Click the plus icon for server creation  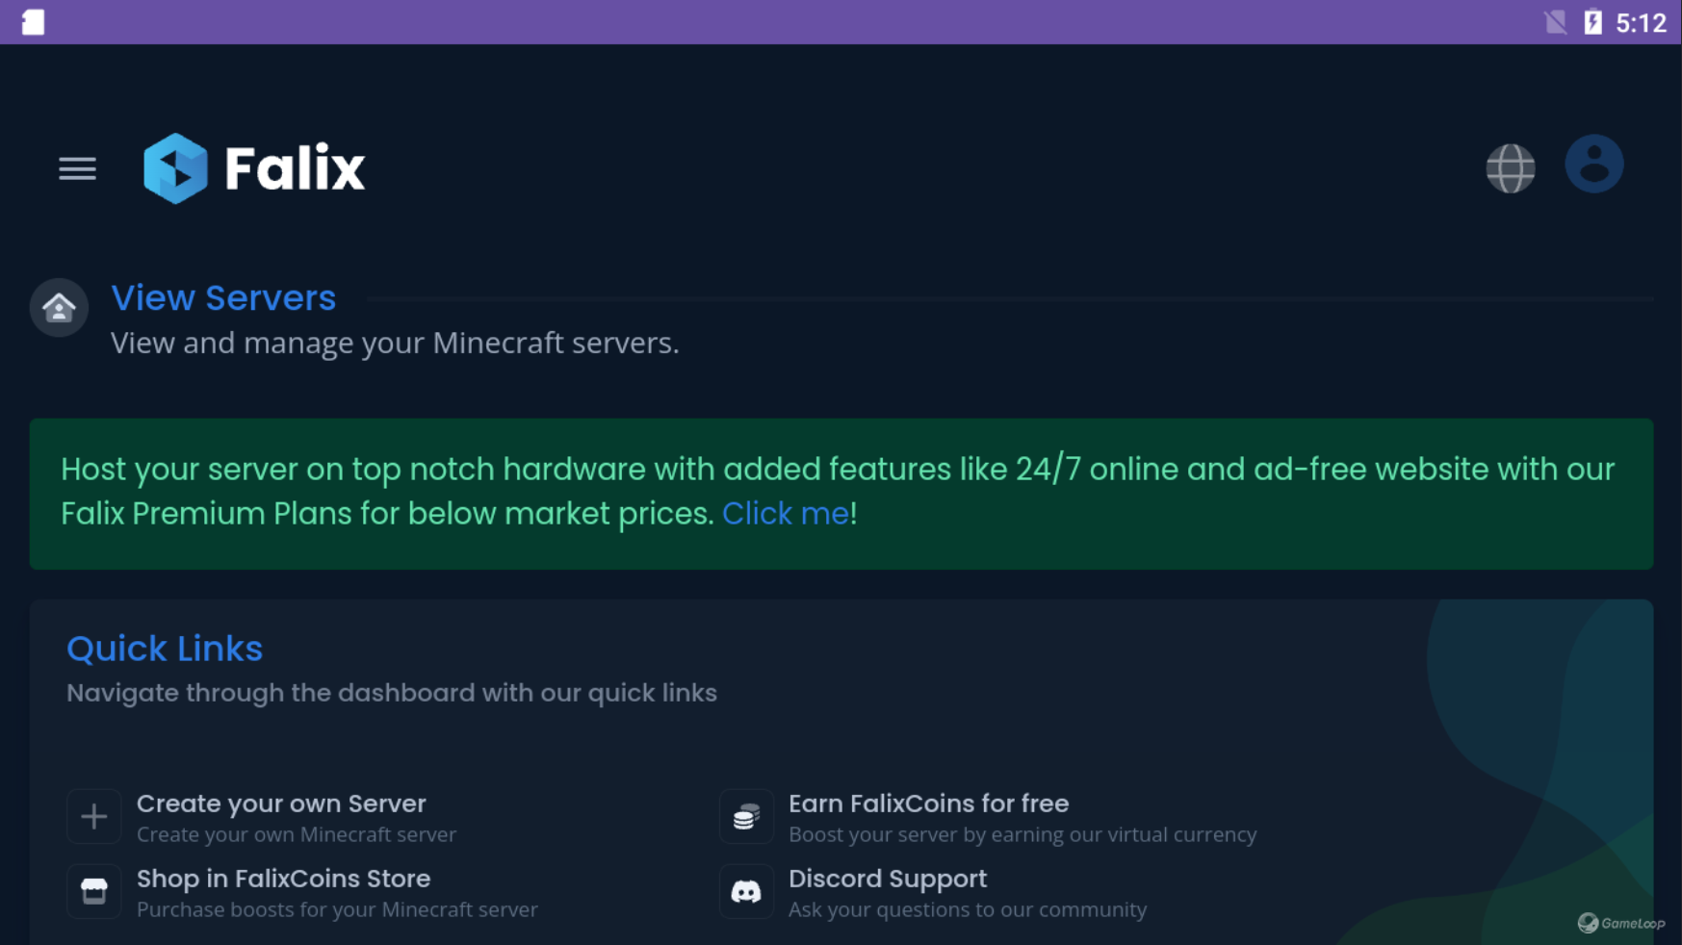93,816
